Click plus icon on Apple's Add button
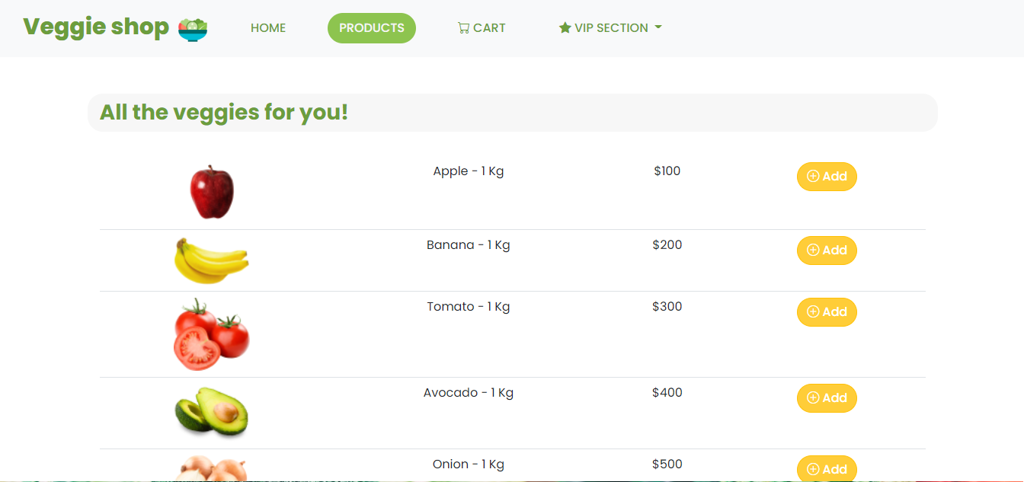The height and width of the screenshot is (482, 1024). (813, 176)
